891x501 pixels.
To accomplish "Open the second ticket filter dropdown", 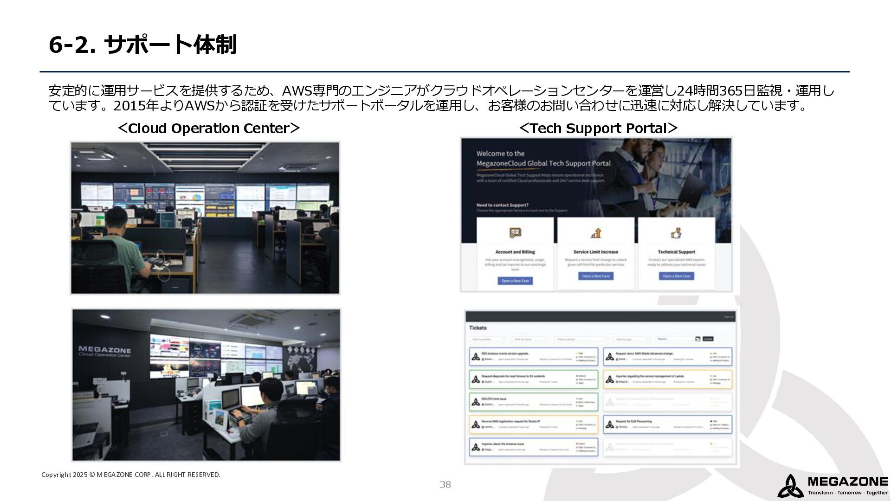I will click(529, 339).
